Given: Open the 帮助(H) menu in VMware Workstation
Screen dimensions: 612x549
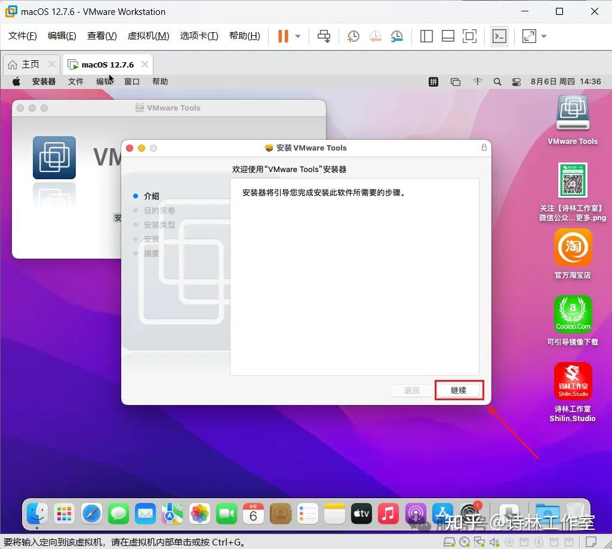Looking at the screenshot, I should (x=245, y=36).
